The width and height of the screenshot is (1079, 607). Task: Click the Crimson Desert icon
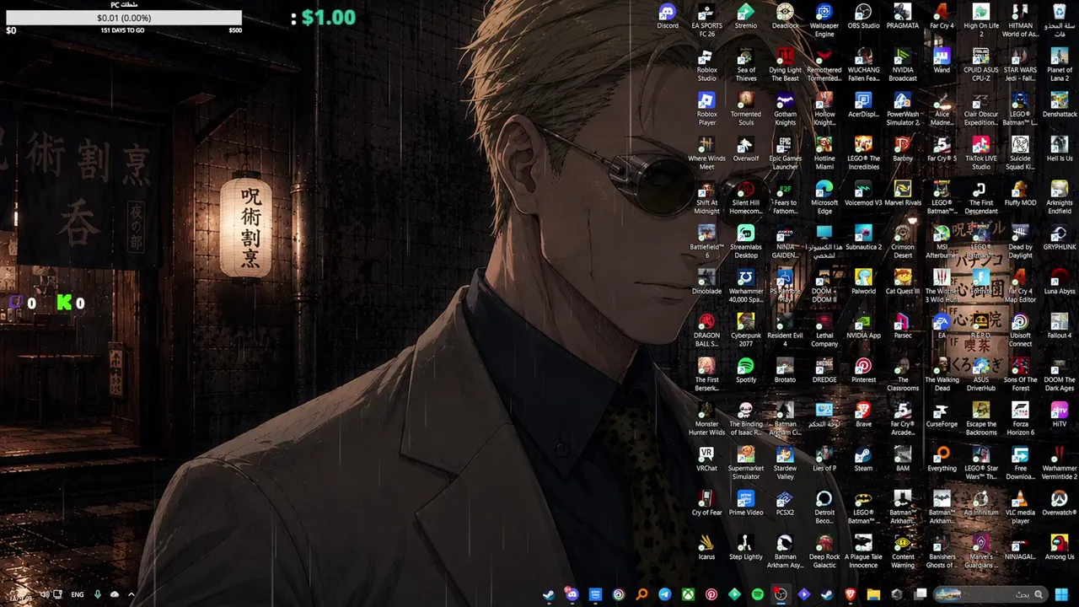(903, 242)
